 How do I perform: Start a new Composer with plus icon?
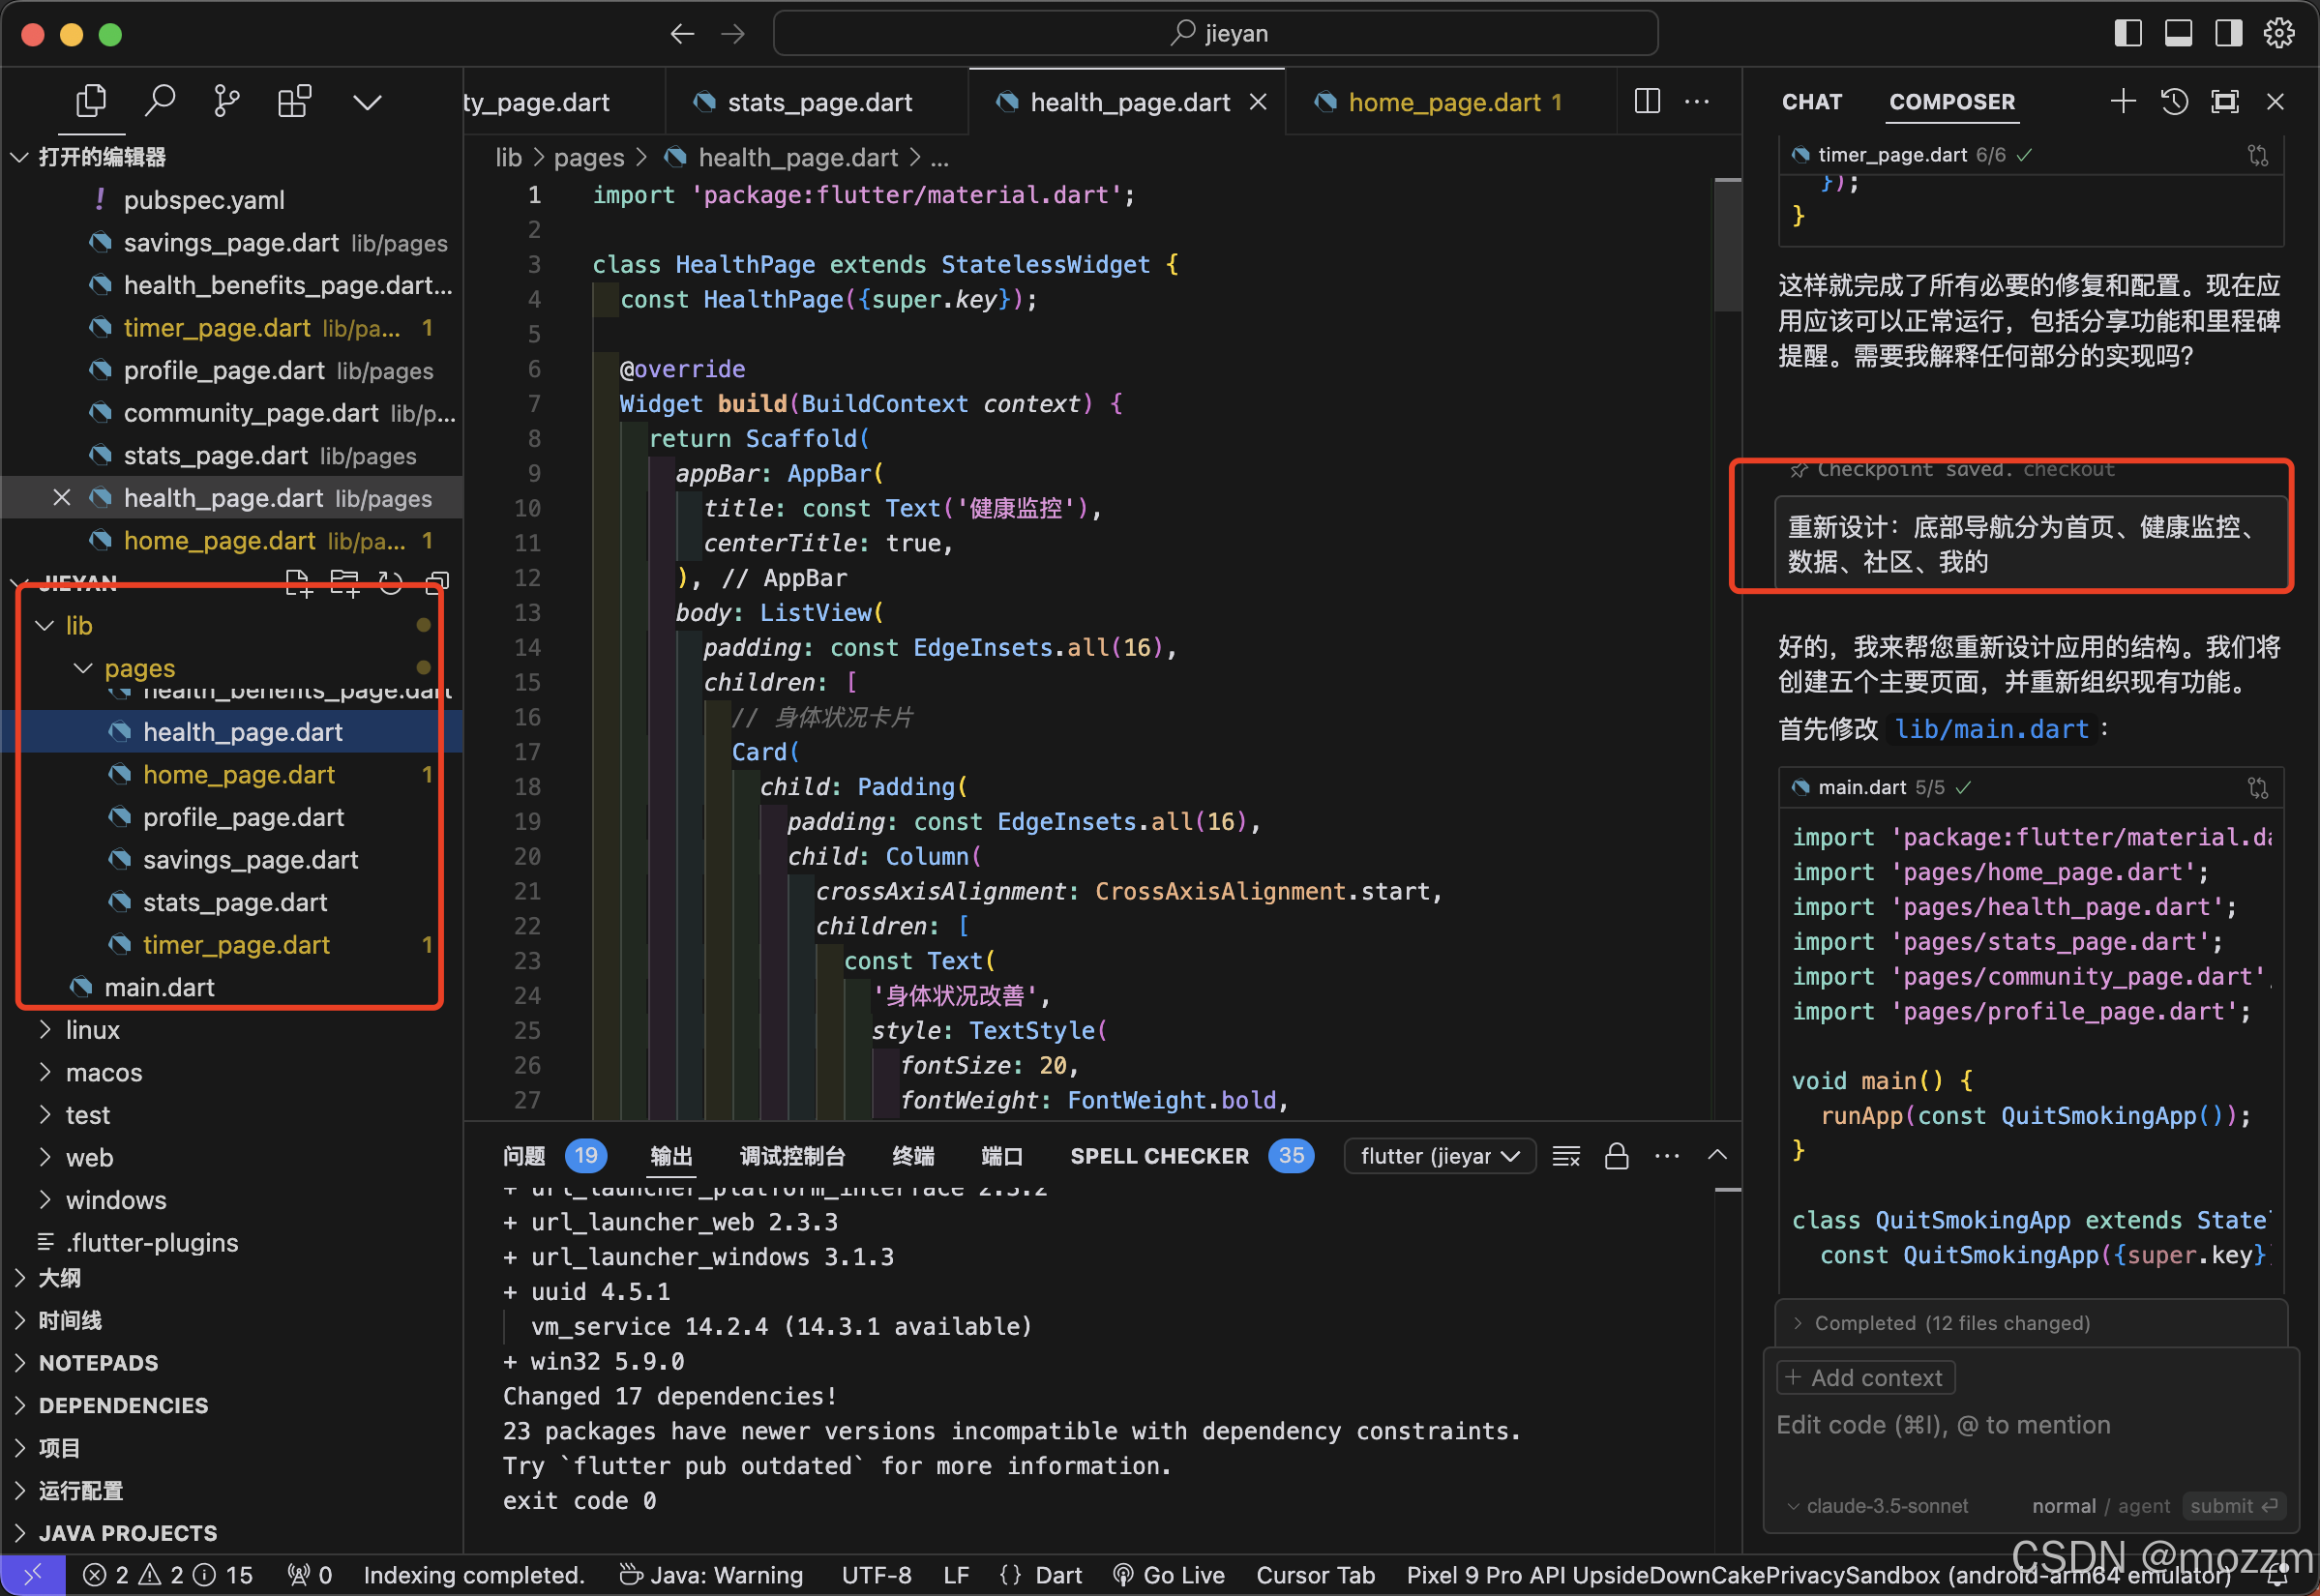pyautogui.click(x=2122, y=101)
